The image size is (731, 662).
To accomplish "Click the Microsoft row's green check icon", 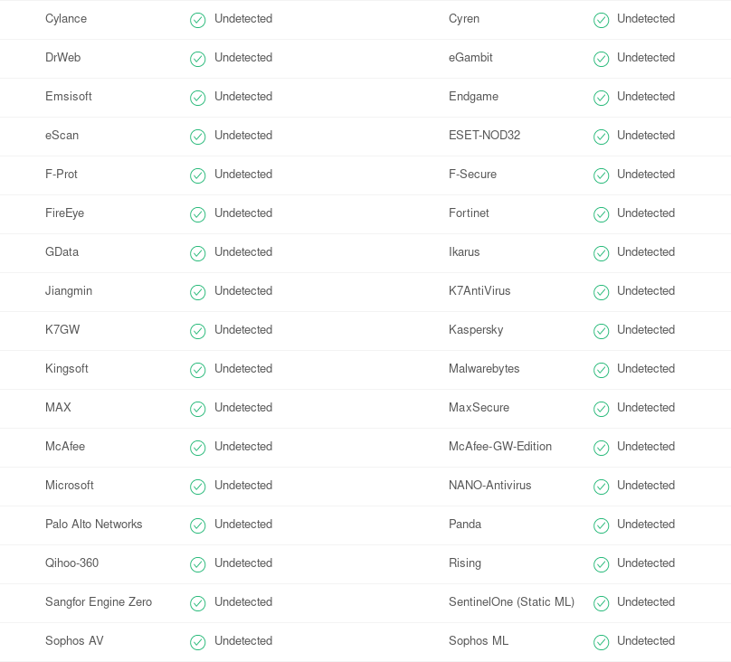I will 197,487.
